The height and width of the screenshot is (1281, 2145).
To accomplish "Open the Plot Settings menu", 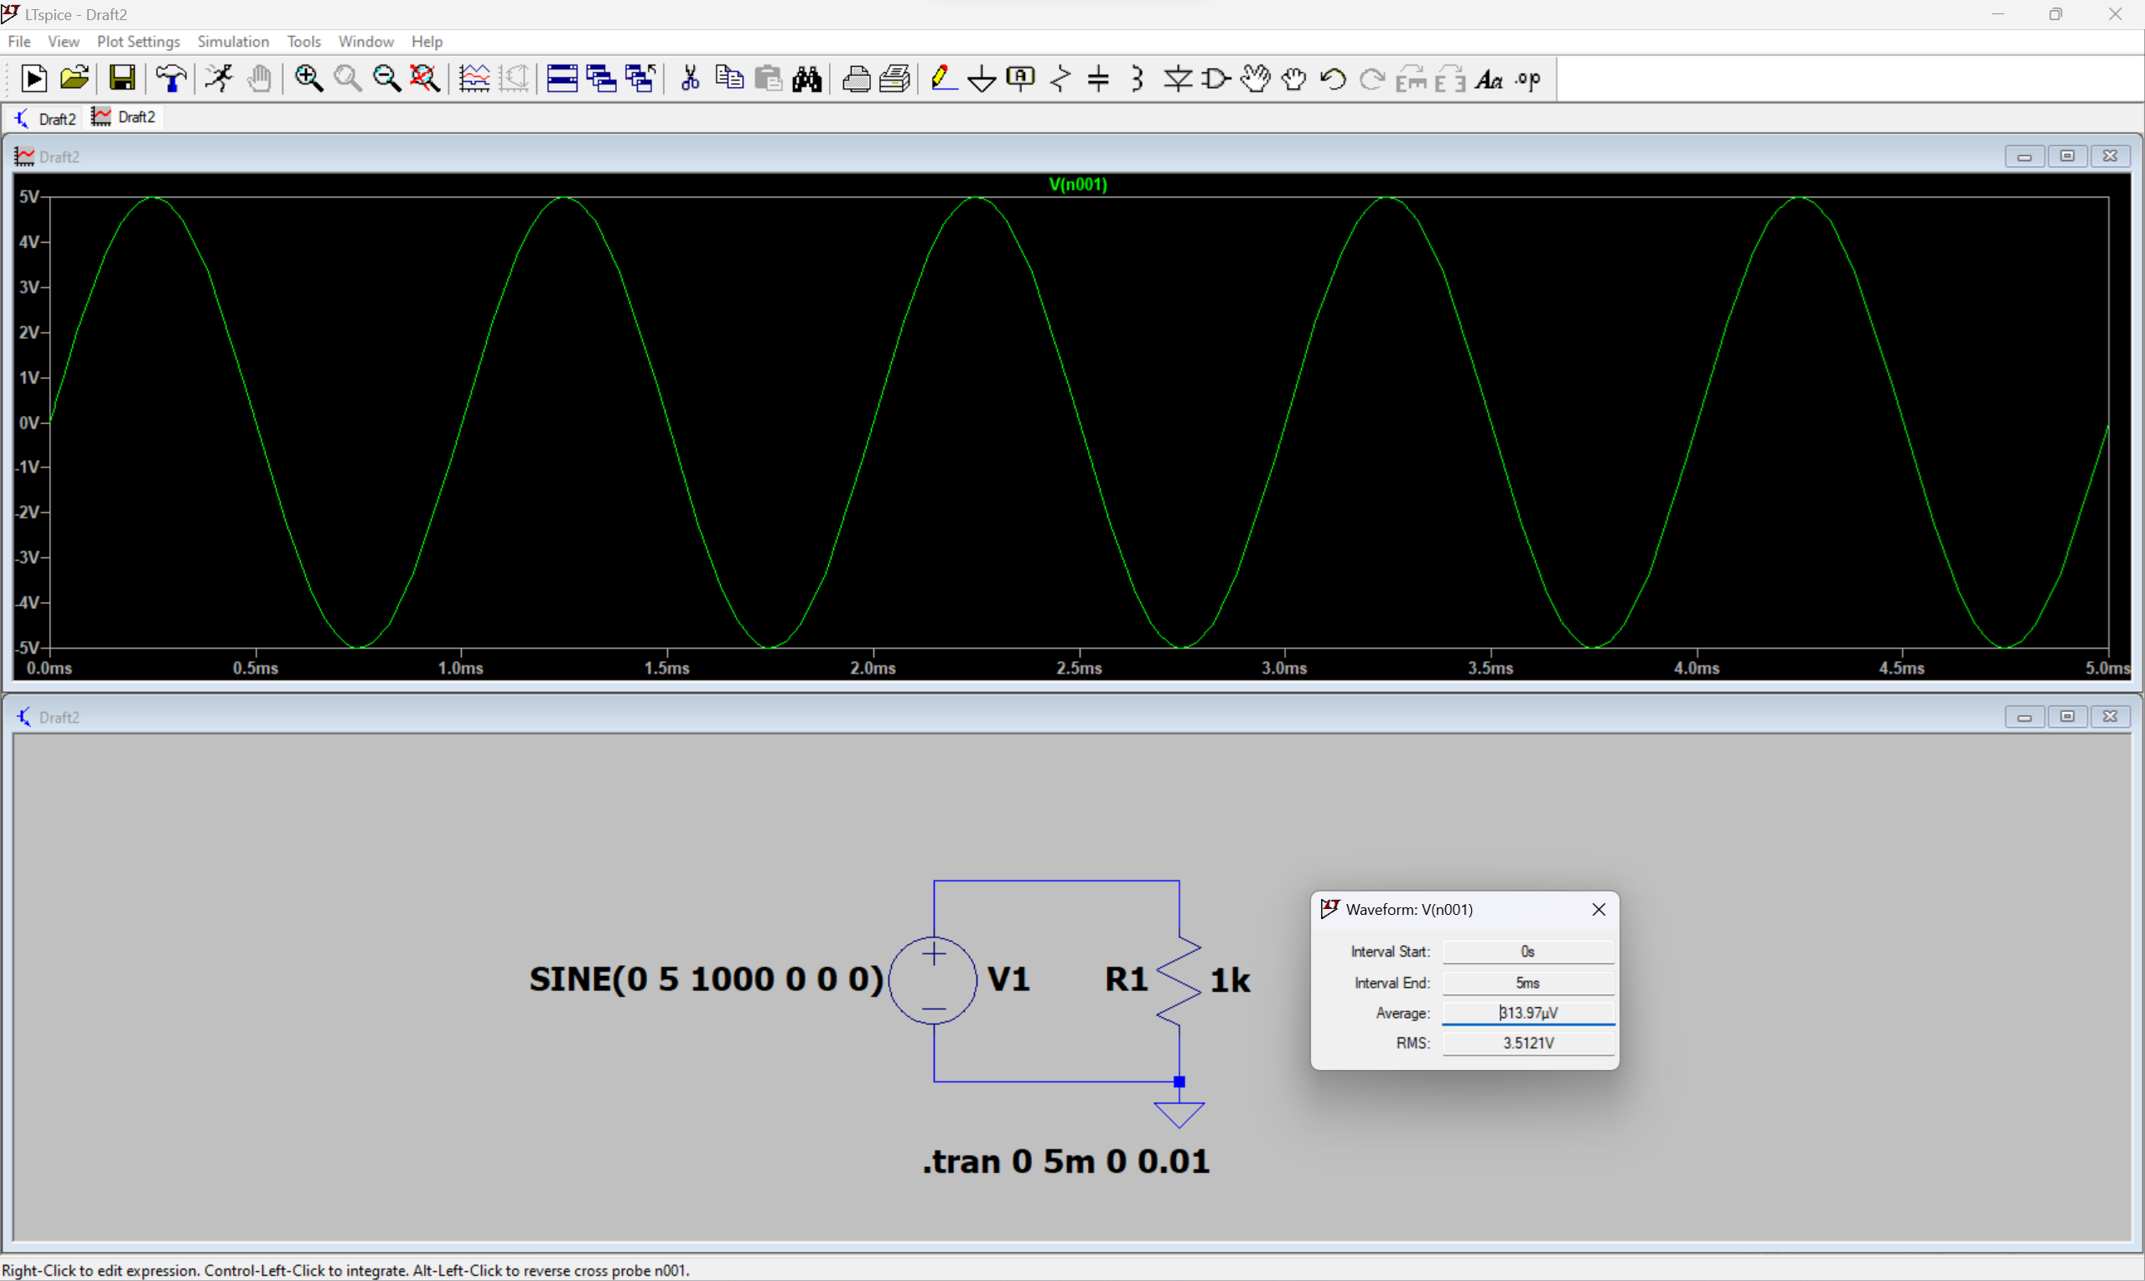I will [138, 41].
